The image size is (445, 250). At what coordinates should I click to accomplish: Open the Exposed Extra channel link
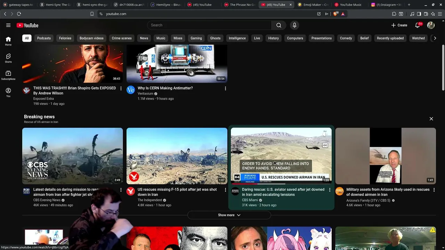pos(43,99)
